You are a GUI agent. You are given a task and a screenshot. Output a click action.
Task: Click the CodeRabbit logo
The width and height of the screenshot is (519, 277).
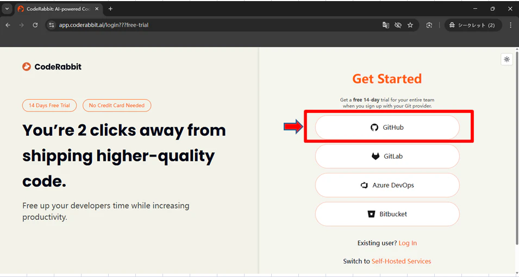click(52, 66)
